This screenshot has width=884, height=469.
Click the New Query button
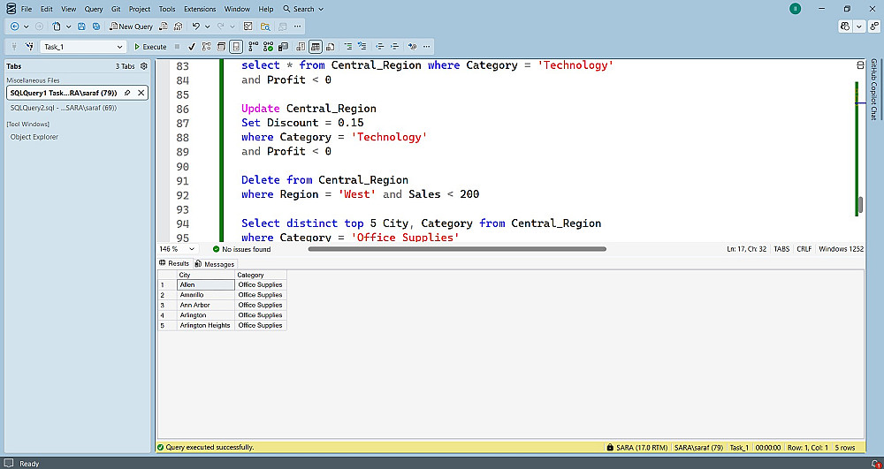pos(131,26)
